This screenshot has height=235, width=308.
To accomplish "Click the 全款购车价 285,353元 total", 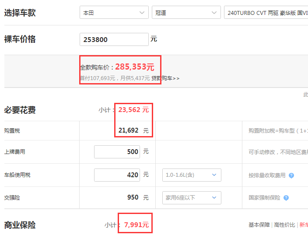I will click(x=117, y=67).
